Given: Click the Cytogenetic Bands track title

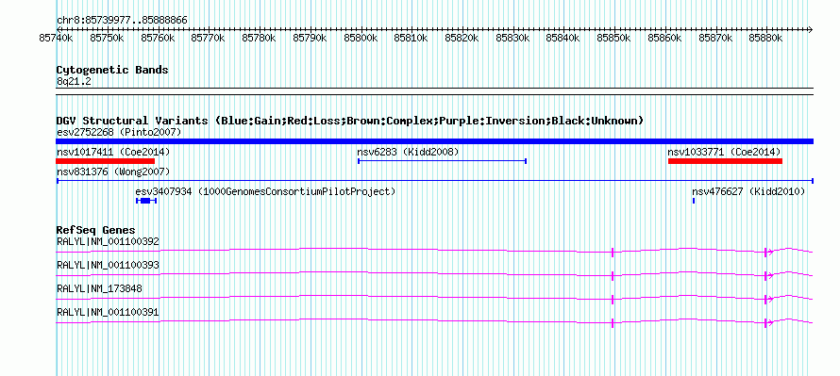Looking at the screenshot, I should [112, 70].
